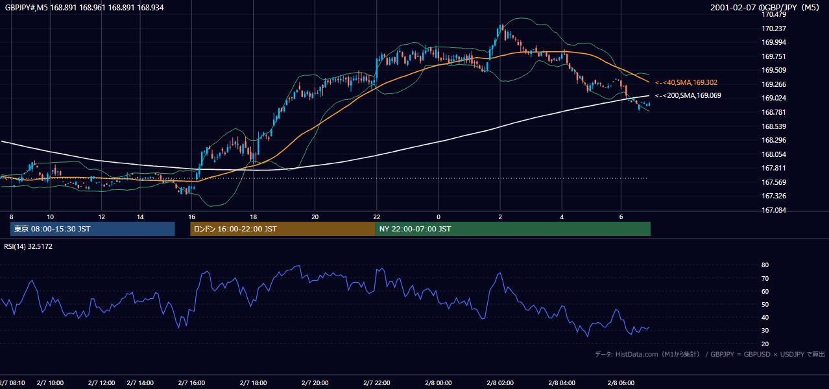Click price axis value 168.781

(774, 112)
